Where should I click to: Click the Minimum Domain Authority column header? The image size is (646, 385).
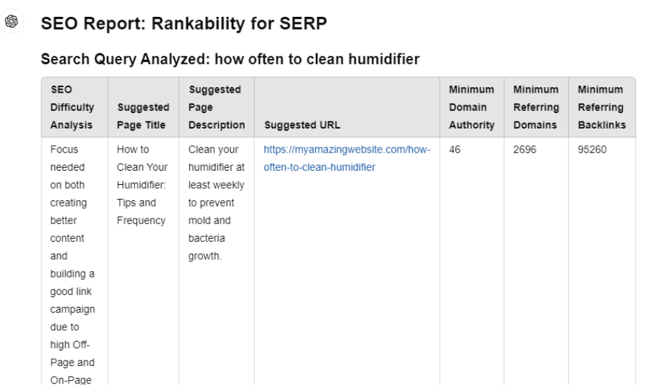tap(471, 107)
